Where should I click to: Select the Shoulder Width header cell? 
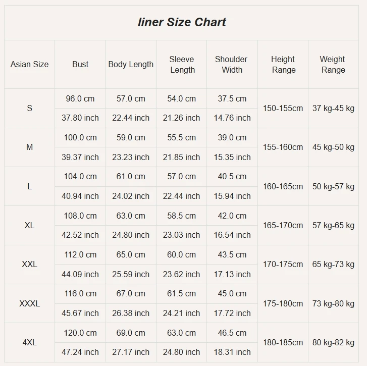click(232, 65)
